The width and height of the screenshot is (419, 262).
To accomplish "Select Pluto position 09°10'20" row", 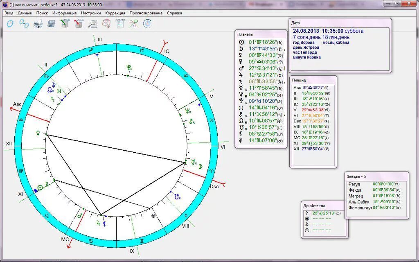I will click(261, 101).
